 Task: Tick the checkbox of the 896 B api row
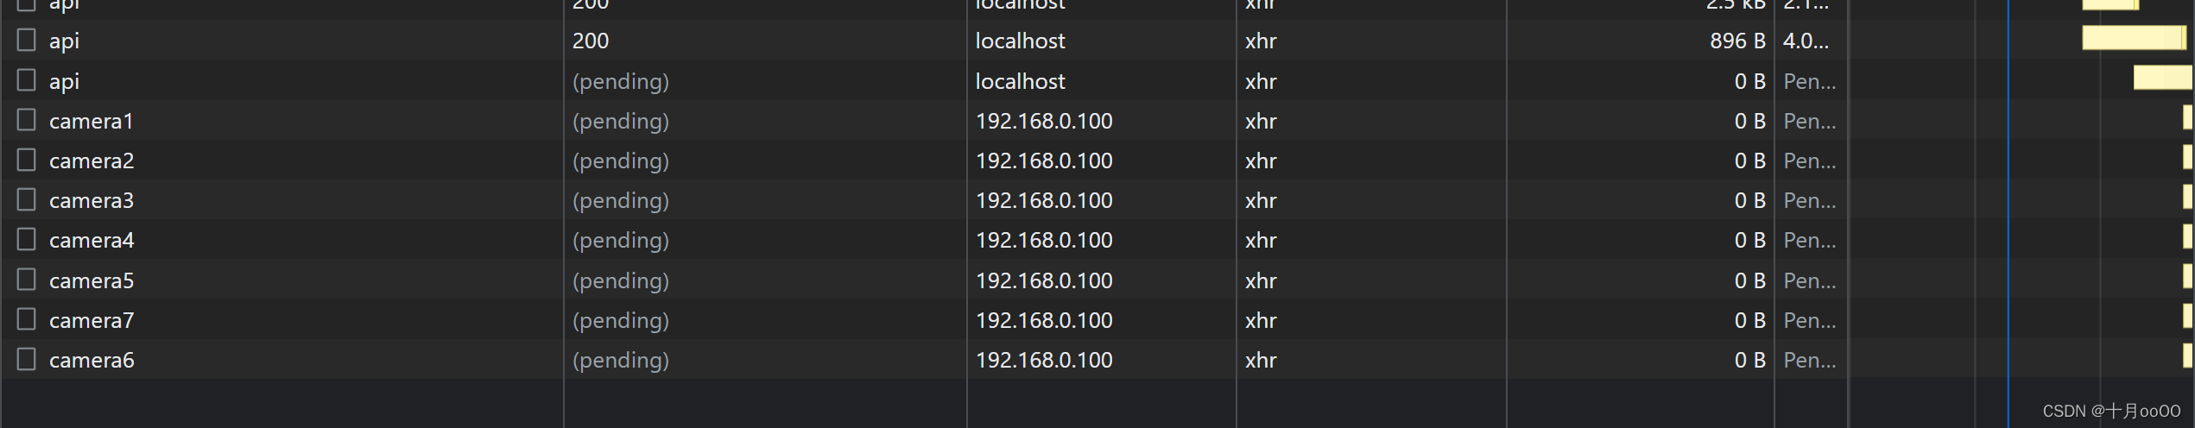tap(27, 40)
